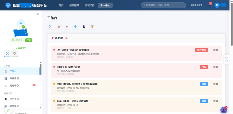Click the 驳回原因：空域冲突 description text
Viewport: 233px width, 114px height.
pyautogui.click(x=78, y=54)
